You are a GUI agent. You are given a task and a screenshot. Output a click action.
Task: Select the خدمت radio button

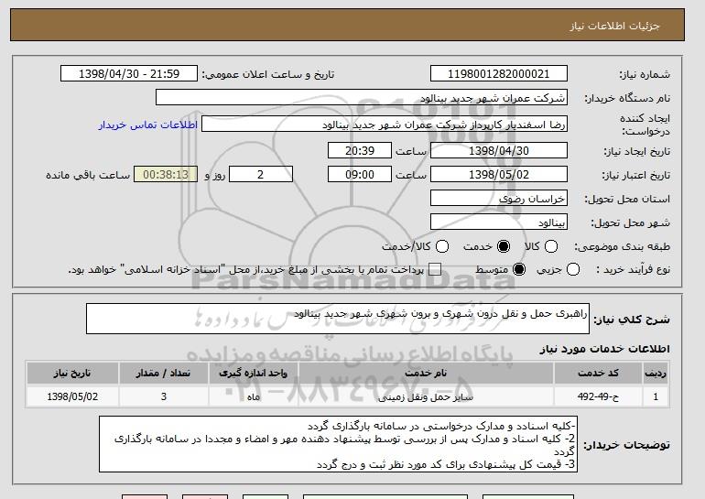tap(504, 246)
